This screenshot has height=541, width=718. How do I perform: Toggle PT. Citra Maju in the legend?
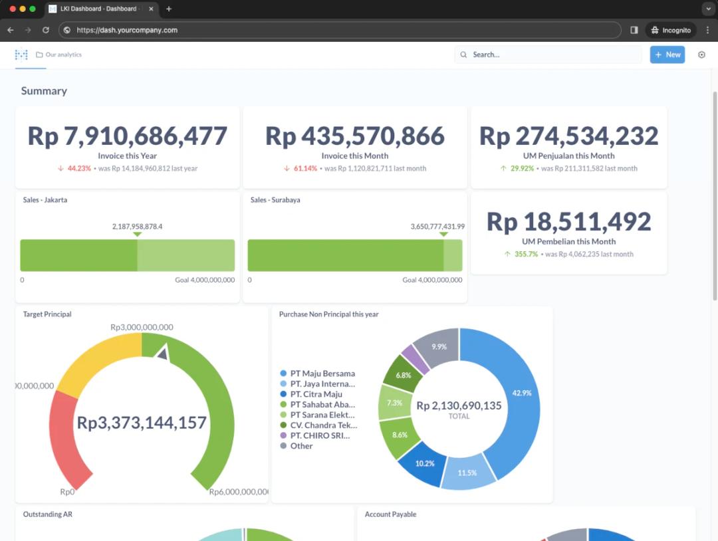pyautogui.click(x=316, y=393)
